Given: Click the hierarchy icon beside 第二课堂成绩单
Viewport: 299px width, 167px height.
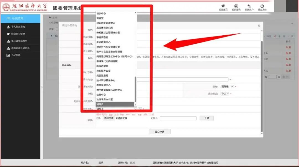Looking at the screenshot, I should point(8,41).
